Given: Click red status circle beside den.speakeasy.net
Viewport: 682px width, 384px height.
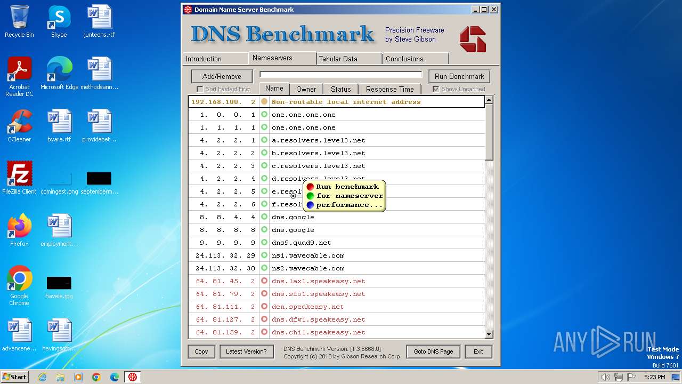Looking at the screenshot, I should click(x=264, y=307).
